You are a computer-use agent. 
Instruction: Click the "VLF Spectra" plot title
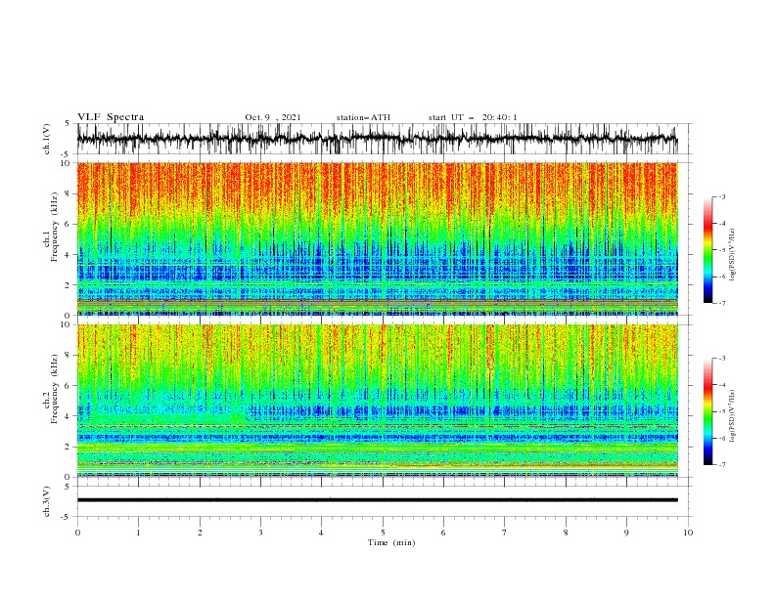click(x=111, y=117)
